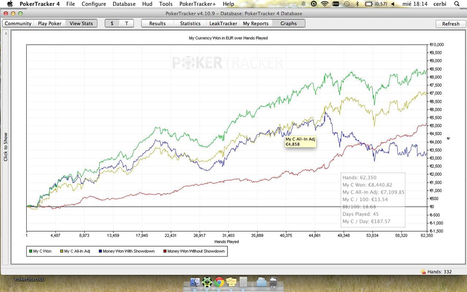Open Finder from the Dock
The width and height of the screenshot is (467, 292).
(195, 282)
